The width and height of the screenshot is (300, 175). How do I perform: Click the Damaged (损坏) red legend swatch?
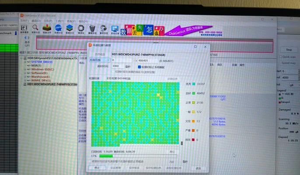(x=193, y=140)
